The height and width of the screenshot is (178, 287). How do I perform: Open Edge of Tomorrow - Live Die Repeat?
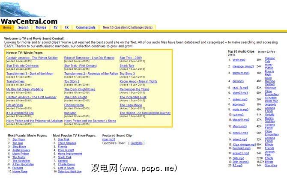click(90, 58)
